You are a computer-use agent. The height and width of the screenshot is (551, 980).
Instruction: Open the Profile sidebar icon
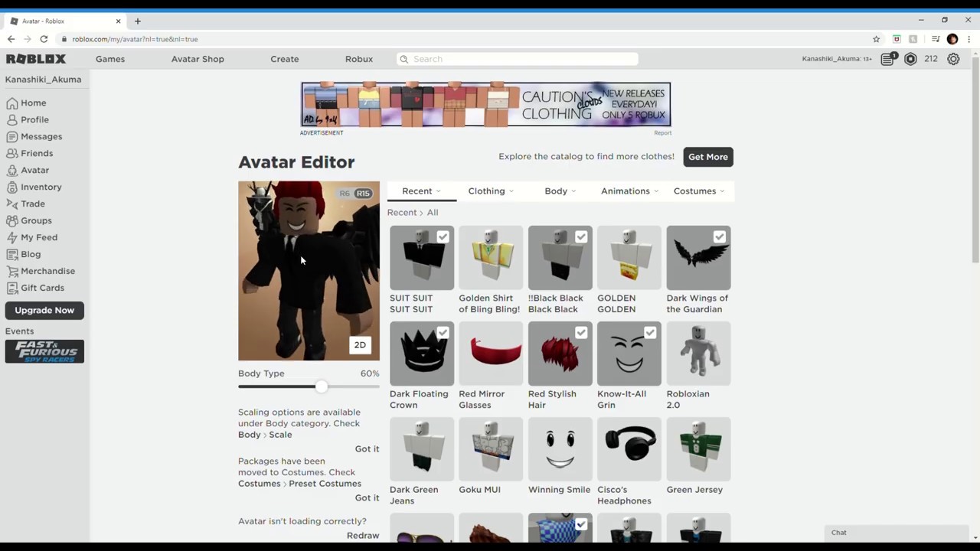click(x=12, y=119)
